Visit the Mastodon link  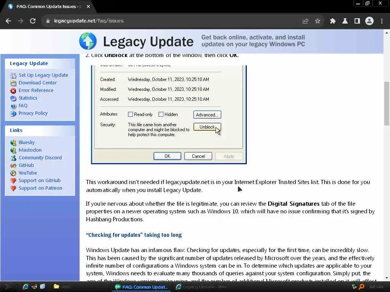pos(30,150)
